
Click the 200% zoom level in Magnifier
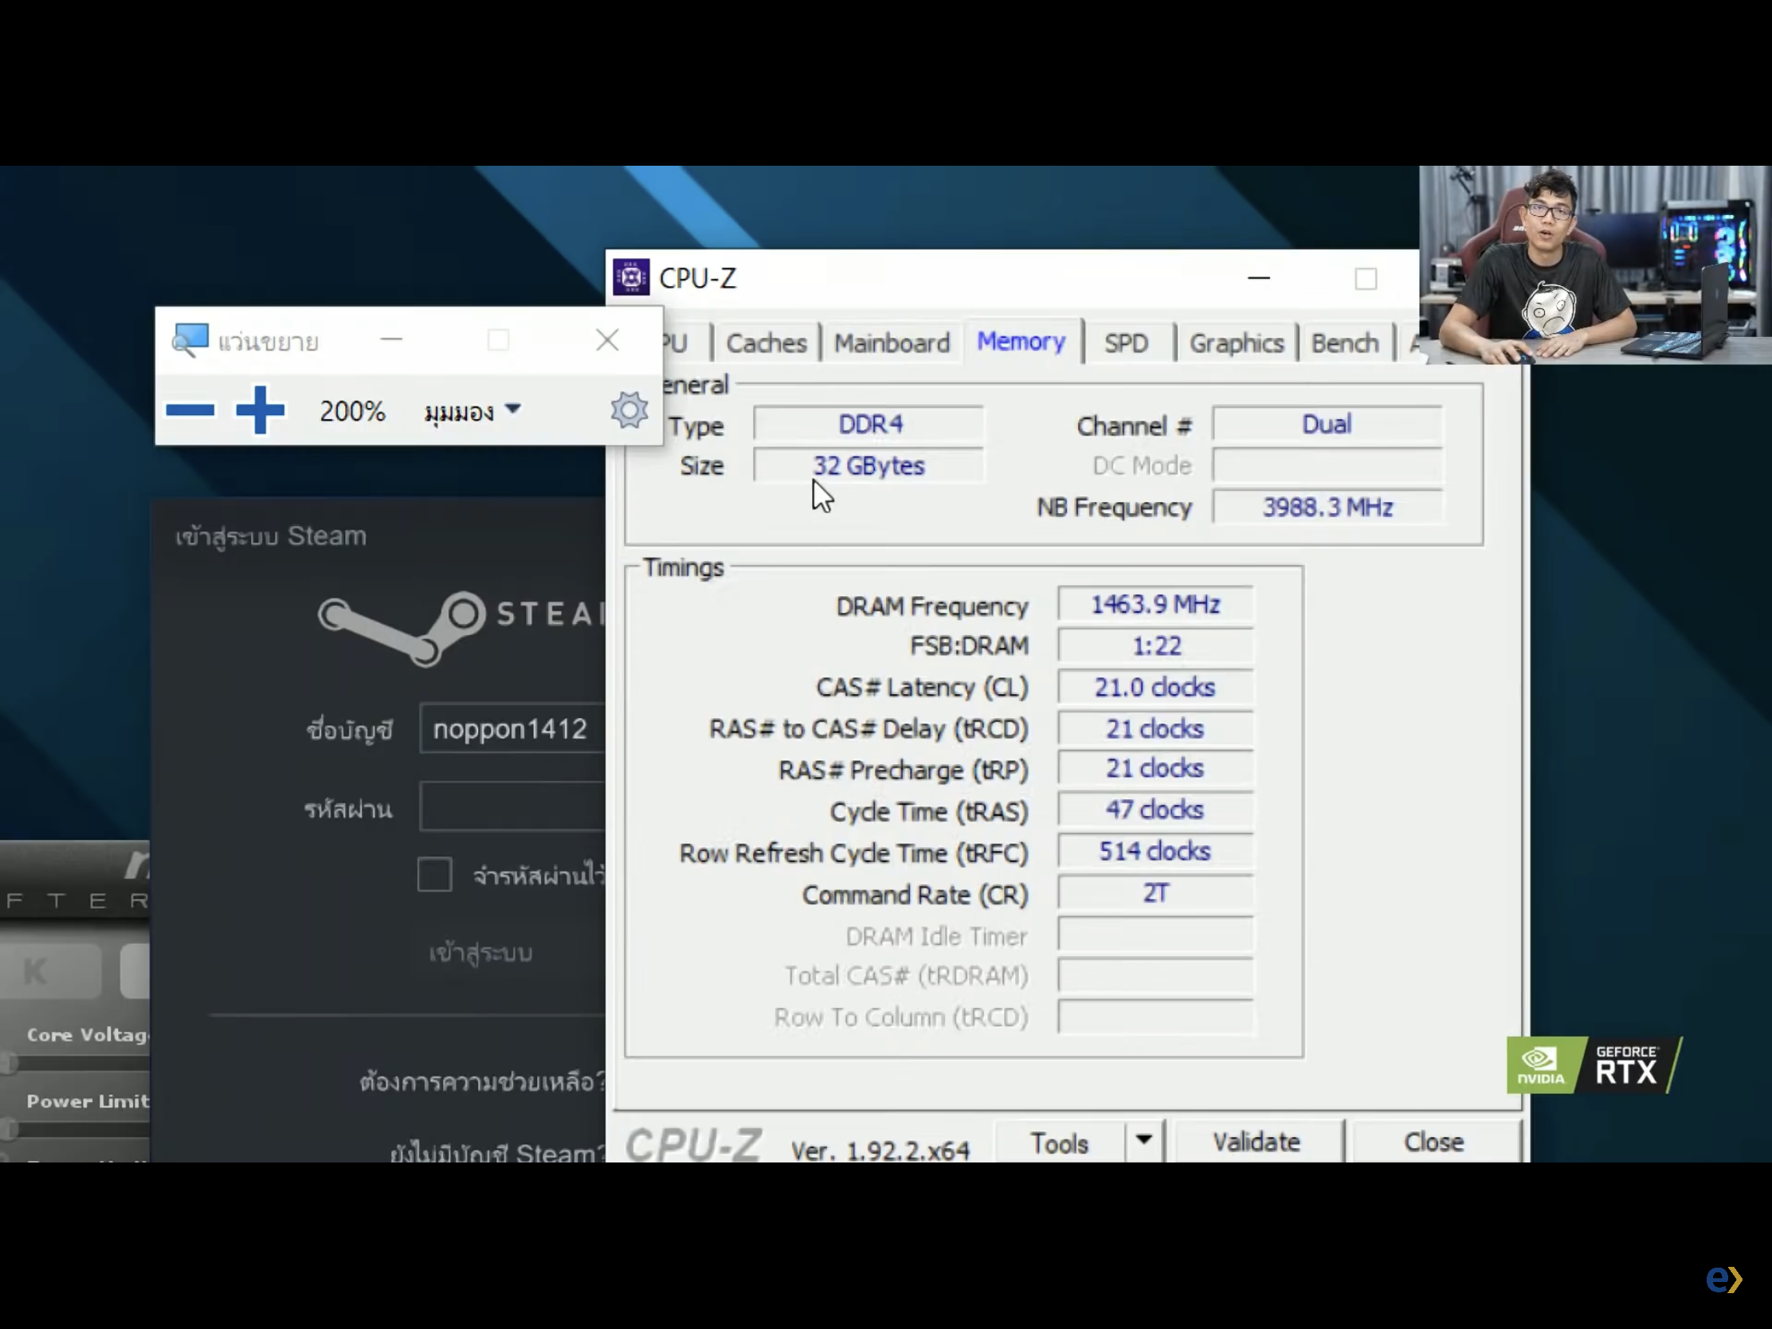click(352, 411)
